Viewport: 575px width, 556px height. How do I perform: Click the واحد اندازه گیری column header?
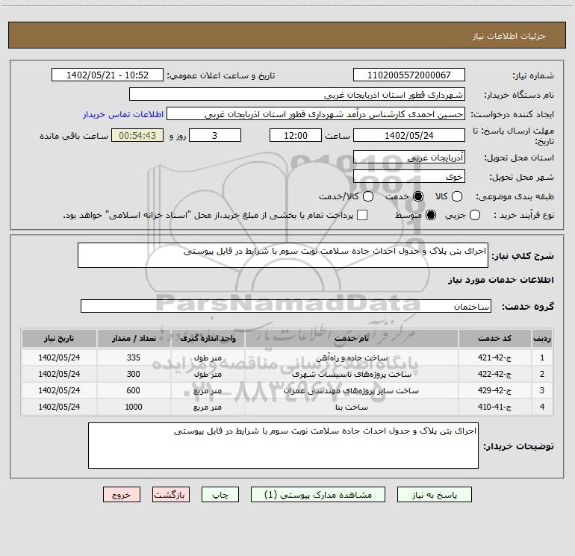pos(208,338)
